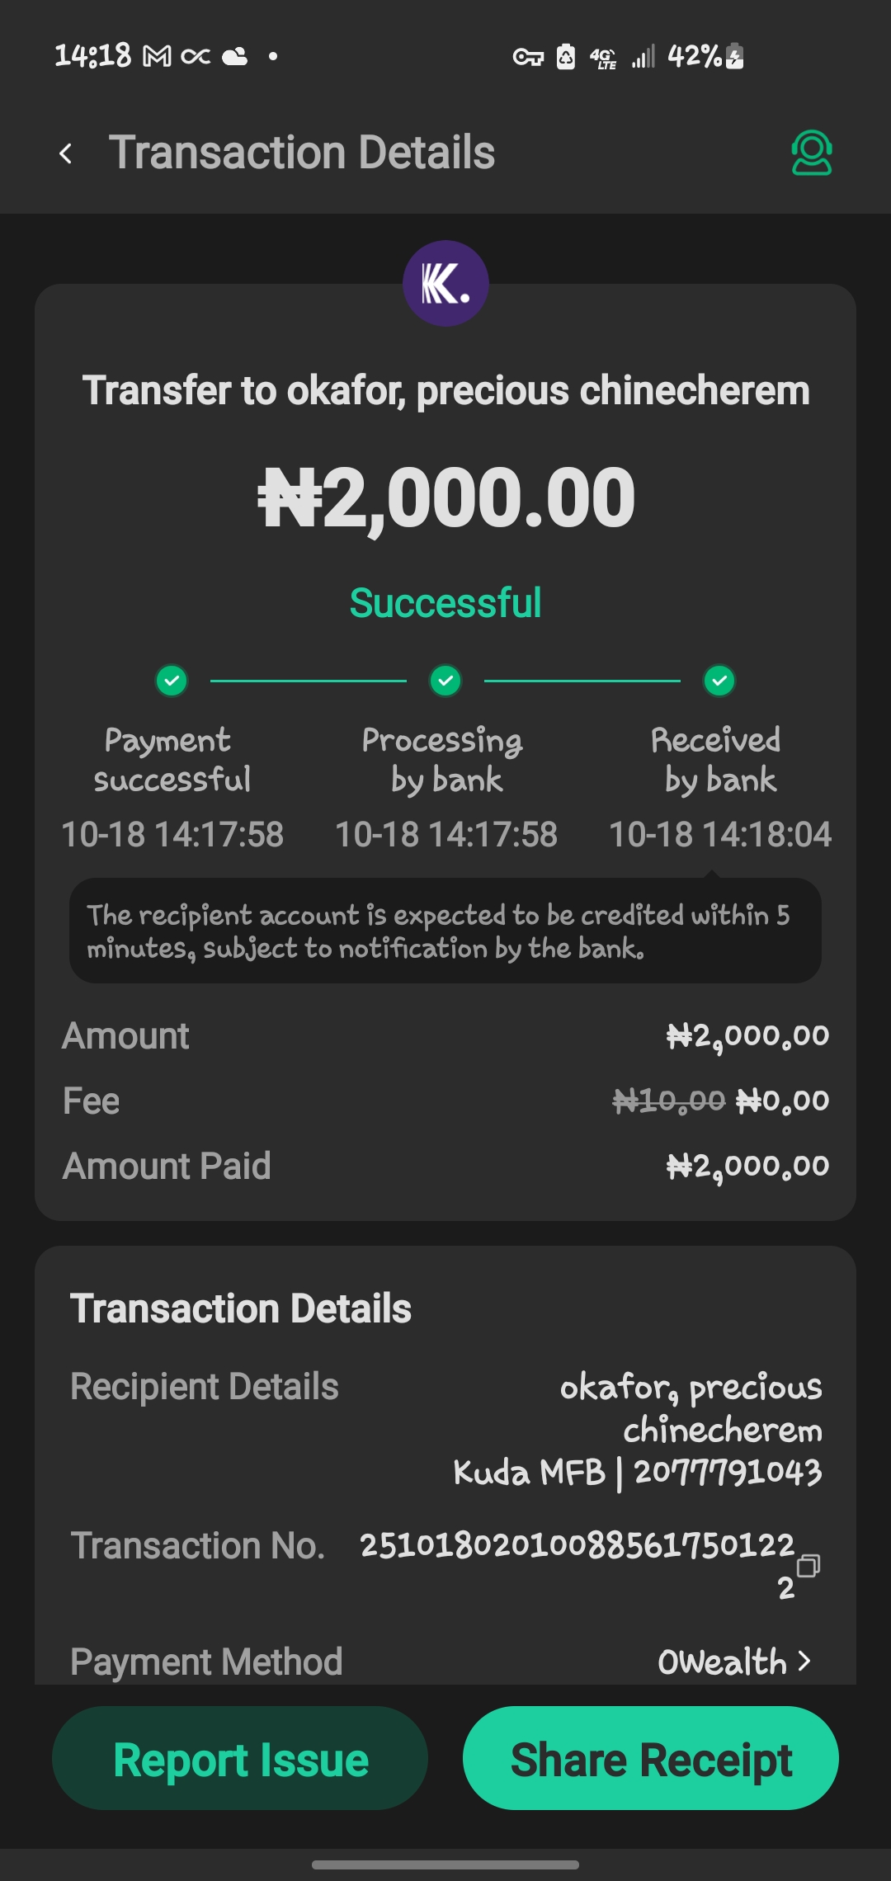891x1881 pixels.
Task: Copy the transaction number
Action: [808, 1565]
